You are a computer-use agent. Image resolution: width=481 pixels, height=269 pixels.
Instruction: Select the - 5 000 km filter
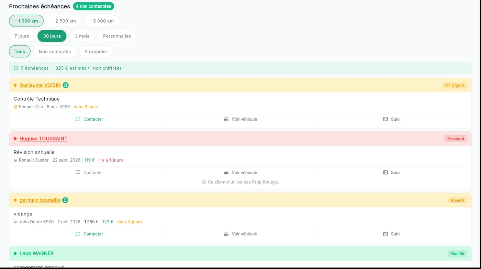(102, 21)
